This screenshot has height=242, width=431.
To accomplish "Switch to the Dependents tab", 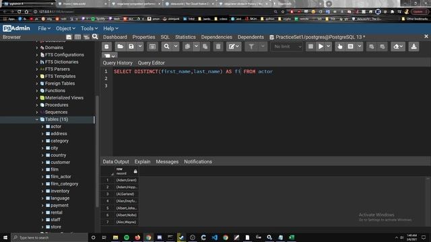I will tap(251, 37).
